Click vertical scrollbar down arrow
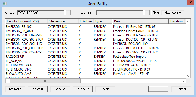 pyautogui.click(x=189, y=76)
